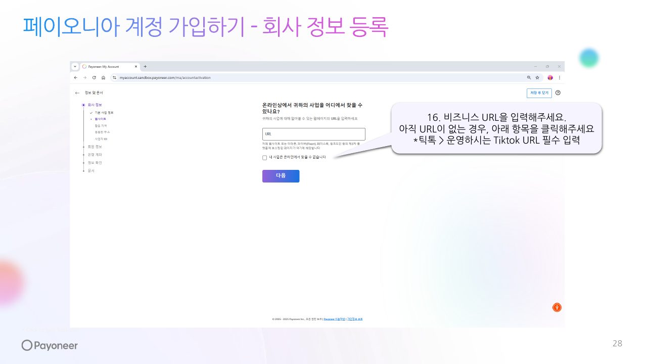Select the Payoneer: My Account tab
This screenshot has height=364, width=647.
click(110, 67)
